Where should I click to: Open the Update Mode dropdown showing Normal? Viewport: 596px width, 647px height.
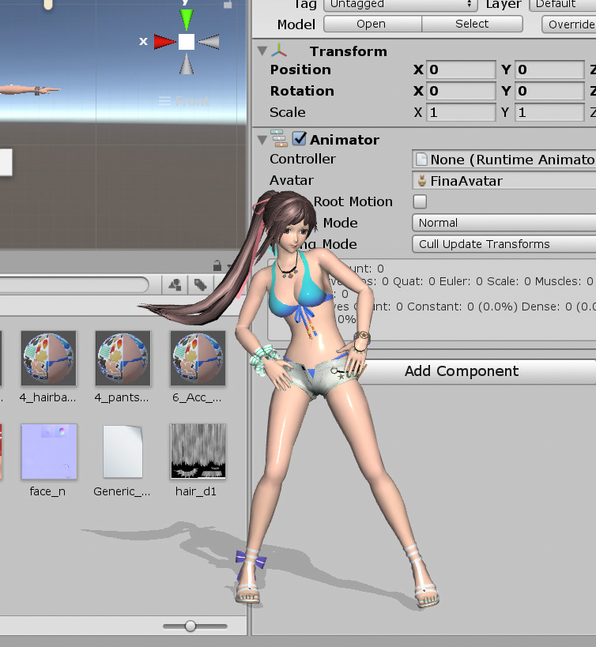coord(504,223)
